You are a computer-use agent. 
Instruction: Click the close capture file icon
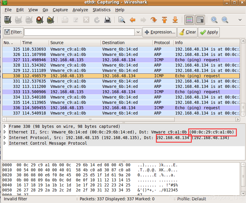(x=86, y=20)
